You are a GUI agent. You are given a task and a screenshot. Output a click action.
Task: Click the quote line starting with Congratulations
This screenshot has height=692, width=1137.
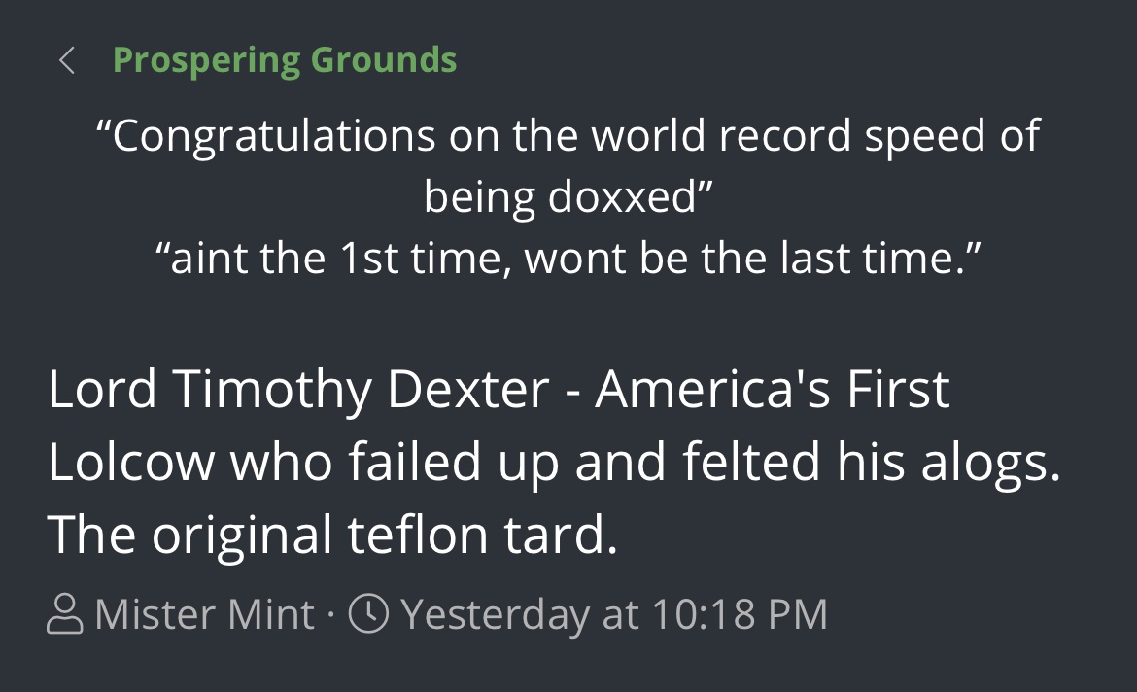point(568,136)
